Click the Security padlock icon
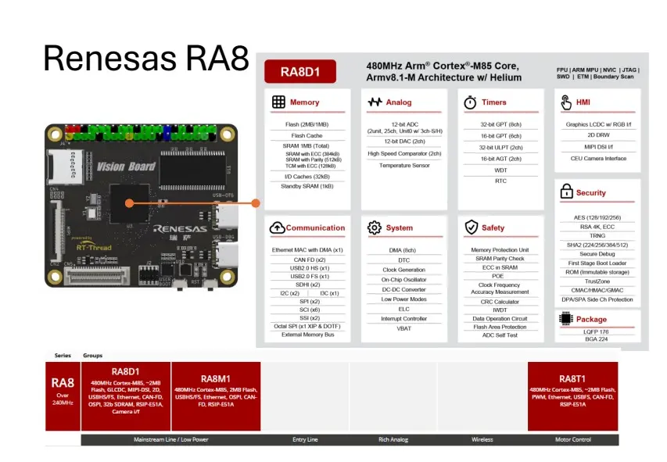667x462 pixels. 566,192
